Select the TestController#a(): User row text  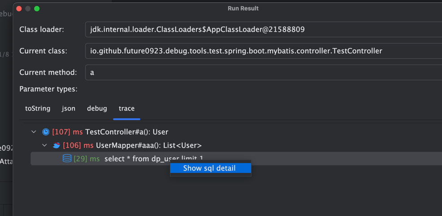pyautogui.click(x=126, y=132)
